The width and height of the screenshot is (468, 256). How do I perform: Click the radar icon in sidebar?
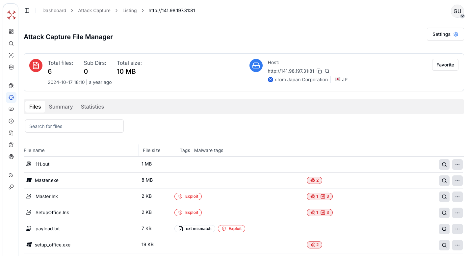(x=11, y=157)
